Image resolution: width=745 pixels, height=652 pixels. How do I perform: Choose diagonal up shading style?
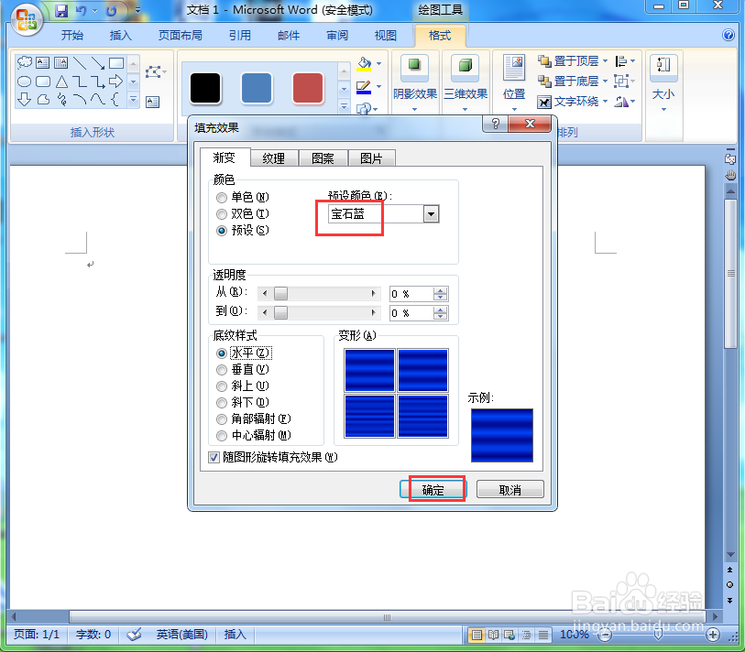click(x=222, y=386)
